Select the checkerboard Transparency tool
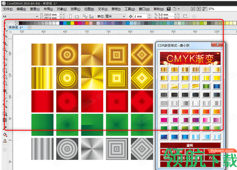 pos(5,120)
